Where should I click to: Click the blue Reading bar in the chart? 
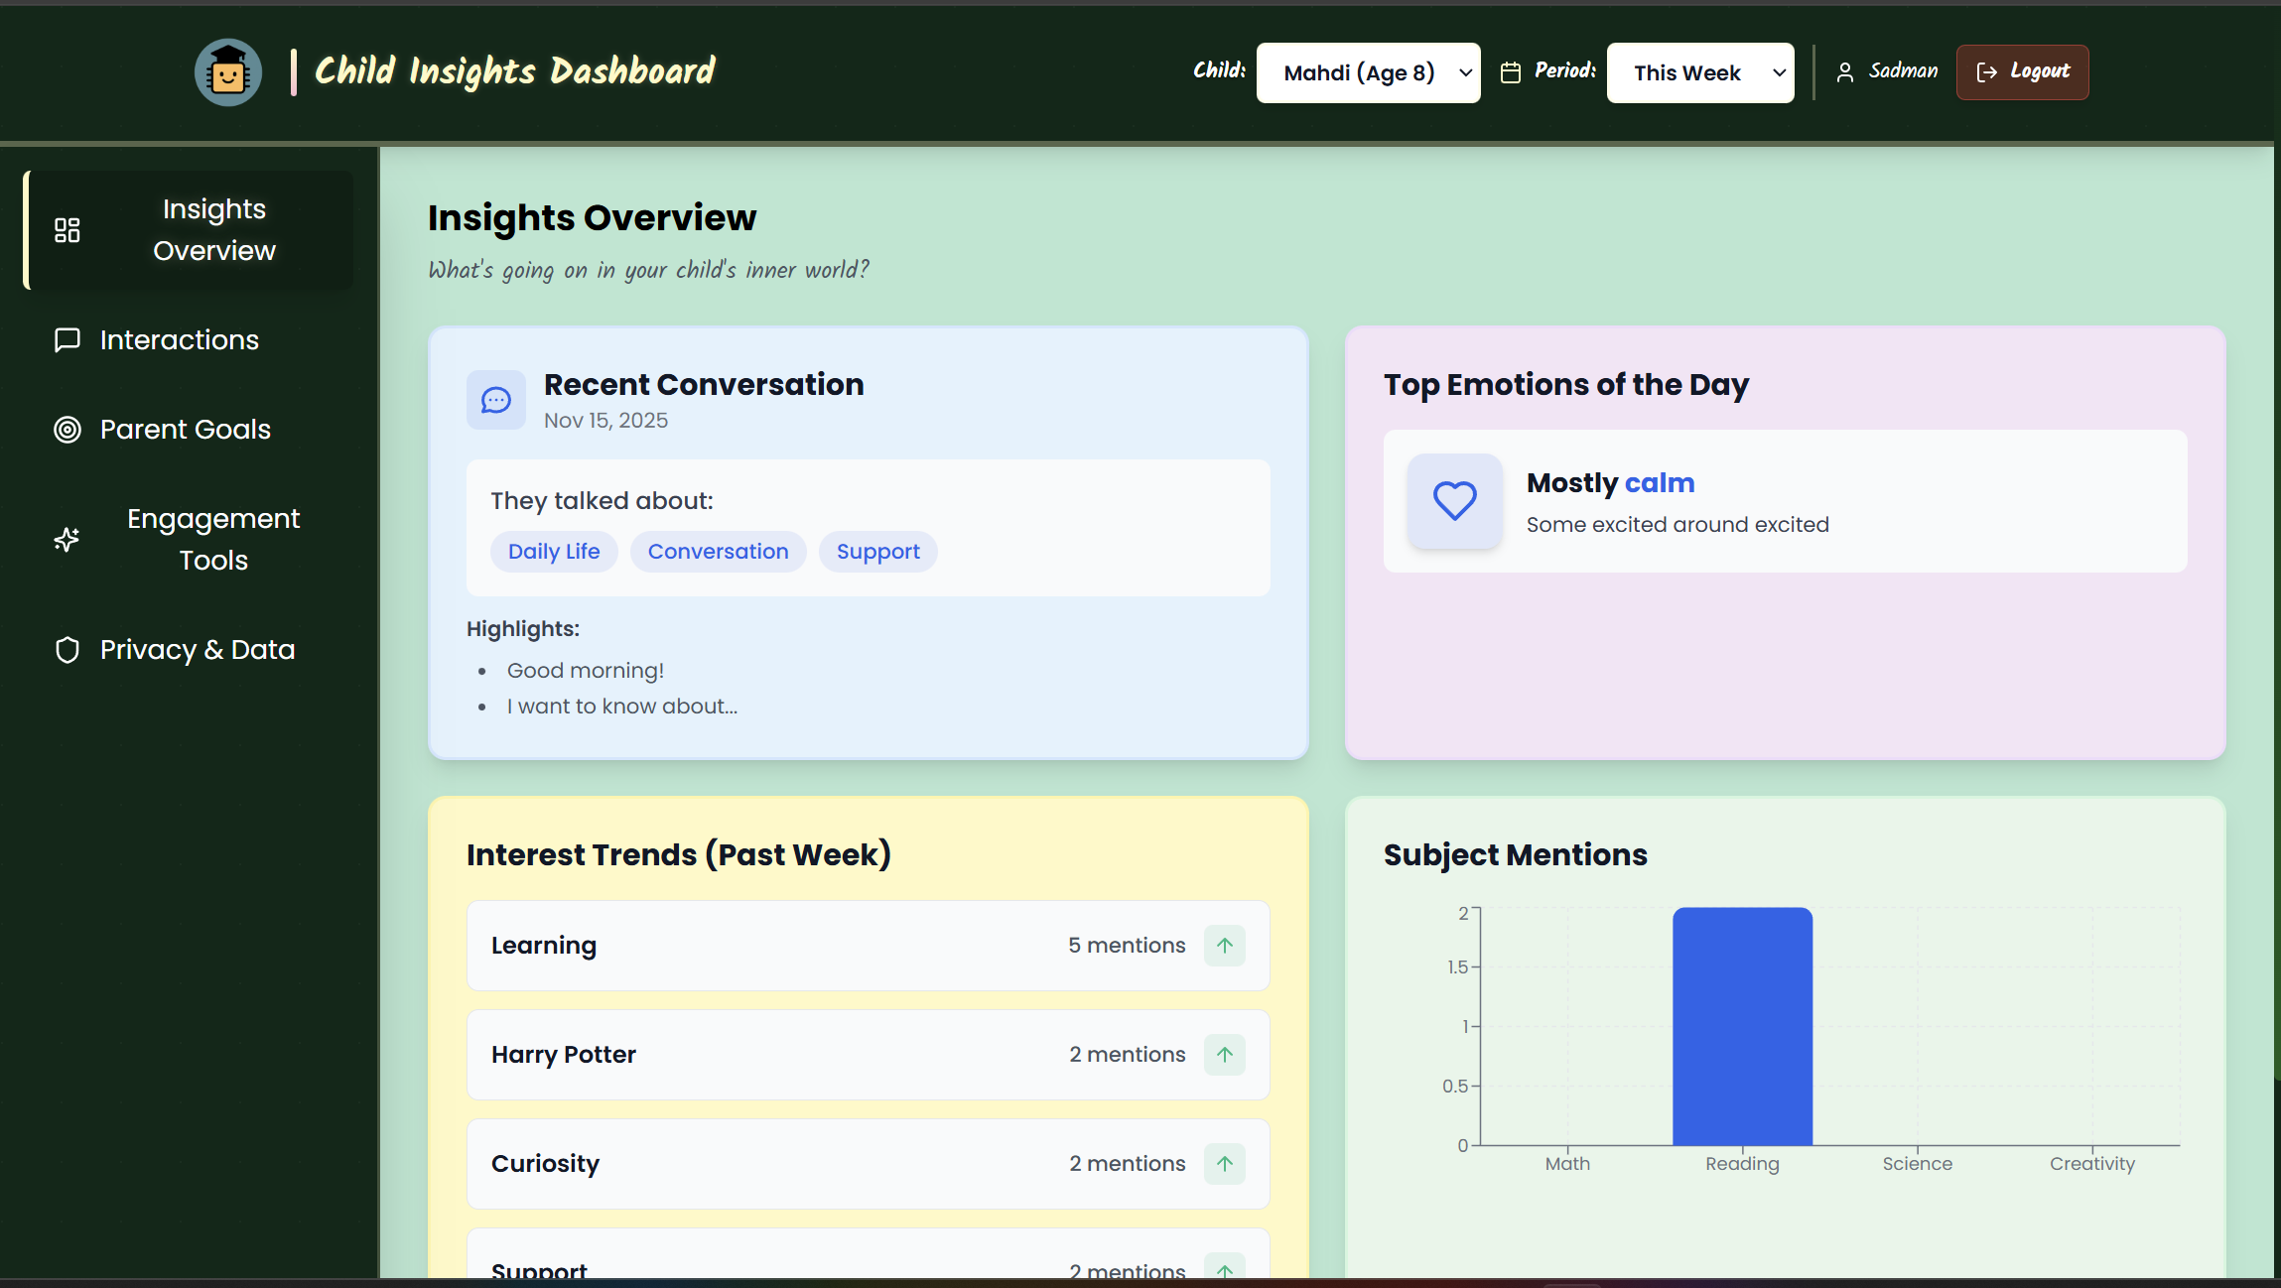pos(1742,1027)
